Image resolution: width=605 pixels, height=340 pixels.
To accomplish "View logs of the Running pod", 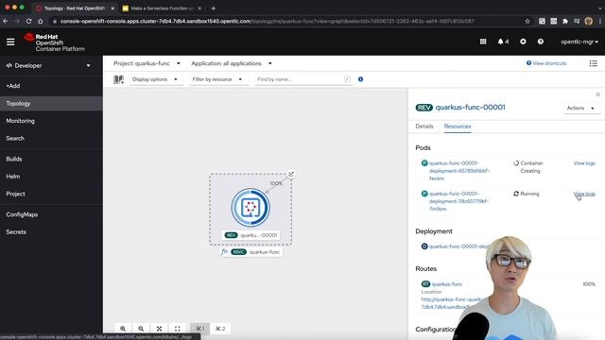I will (x=584, y=194).
